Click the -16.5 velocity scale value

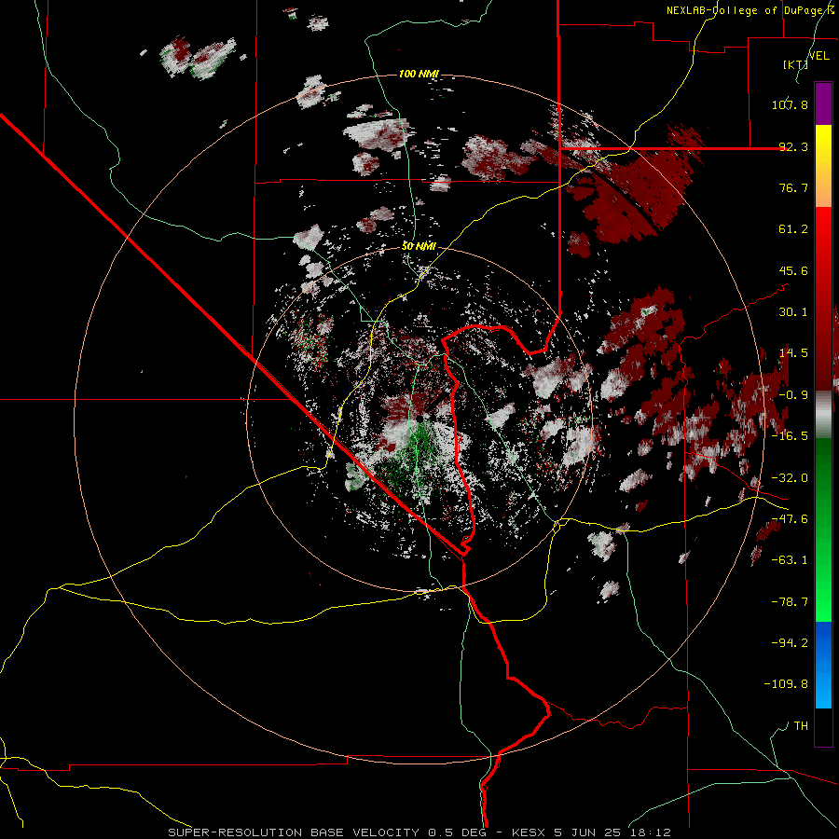point(790,436)
